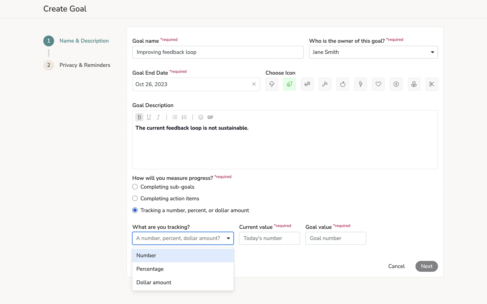The image size is (487, 304).
Task: Choose the hammer icon
Action: [325, 84]
